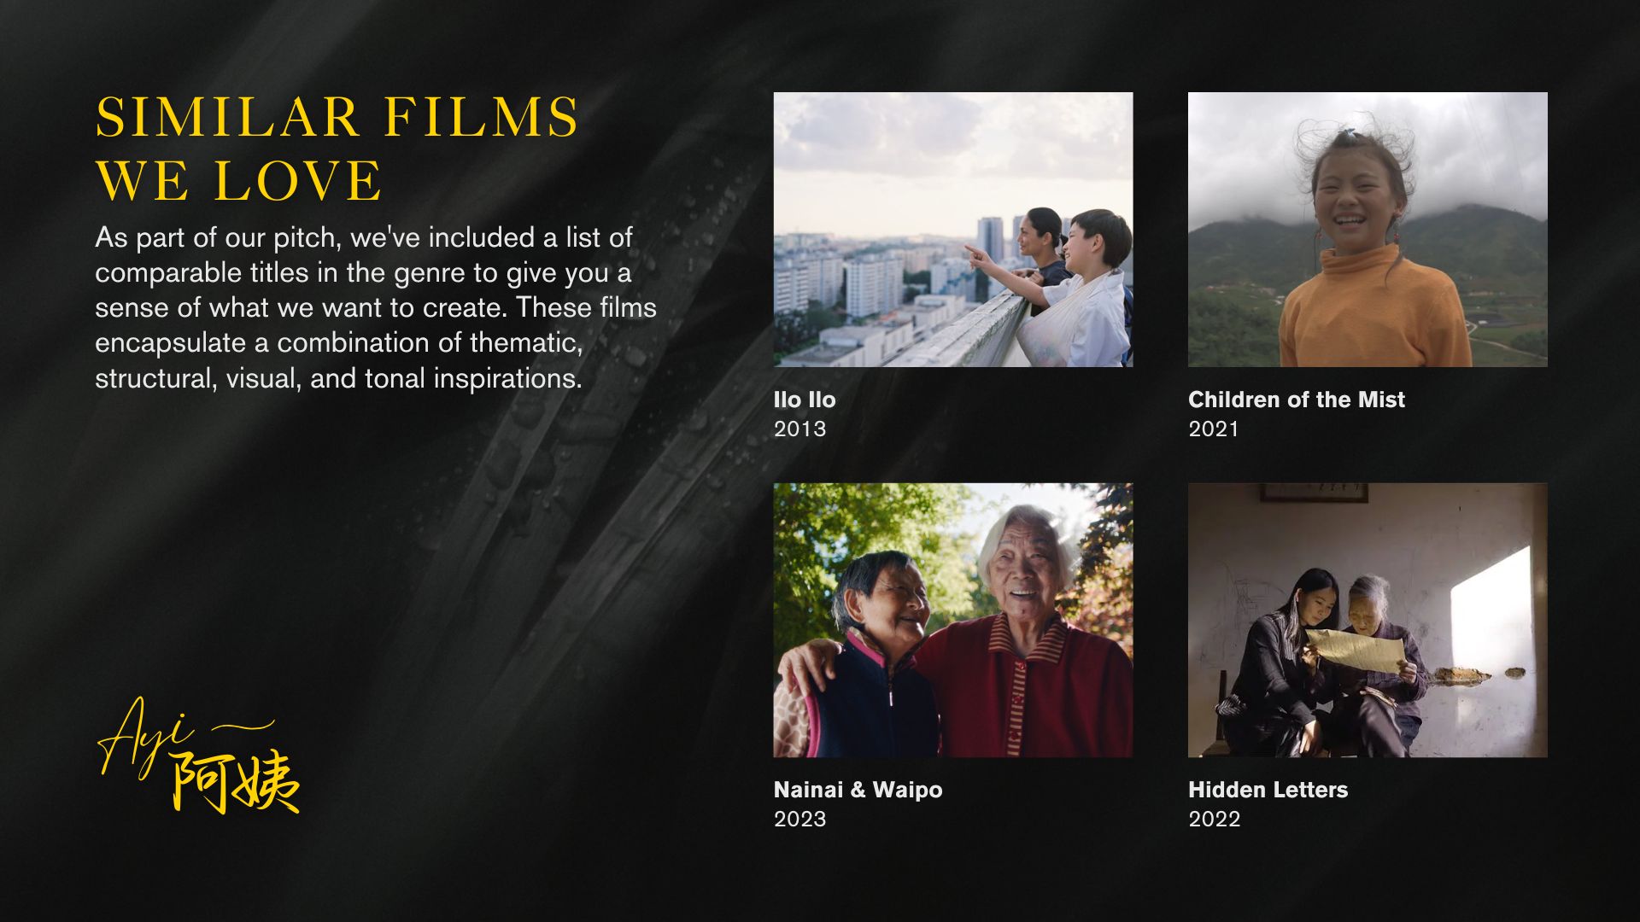Click the Ayi signature logo

[198, 755]
